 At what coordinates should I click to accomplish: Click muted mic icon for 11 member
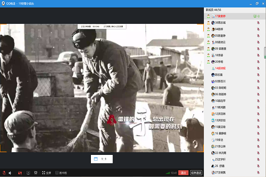[x=258, y=108]
